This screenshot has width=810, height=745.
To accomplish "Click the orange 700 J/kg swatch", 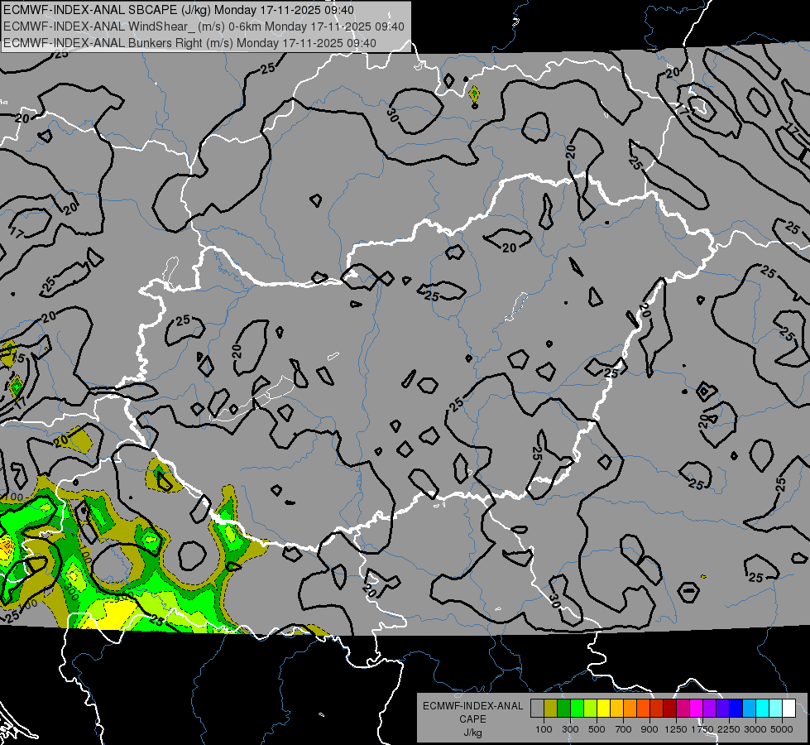I will click(630, 708).
